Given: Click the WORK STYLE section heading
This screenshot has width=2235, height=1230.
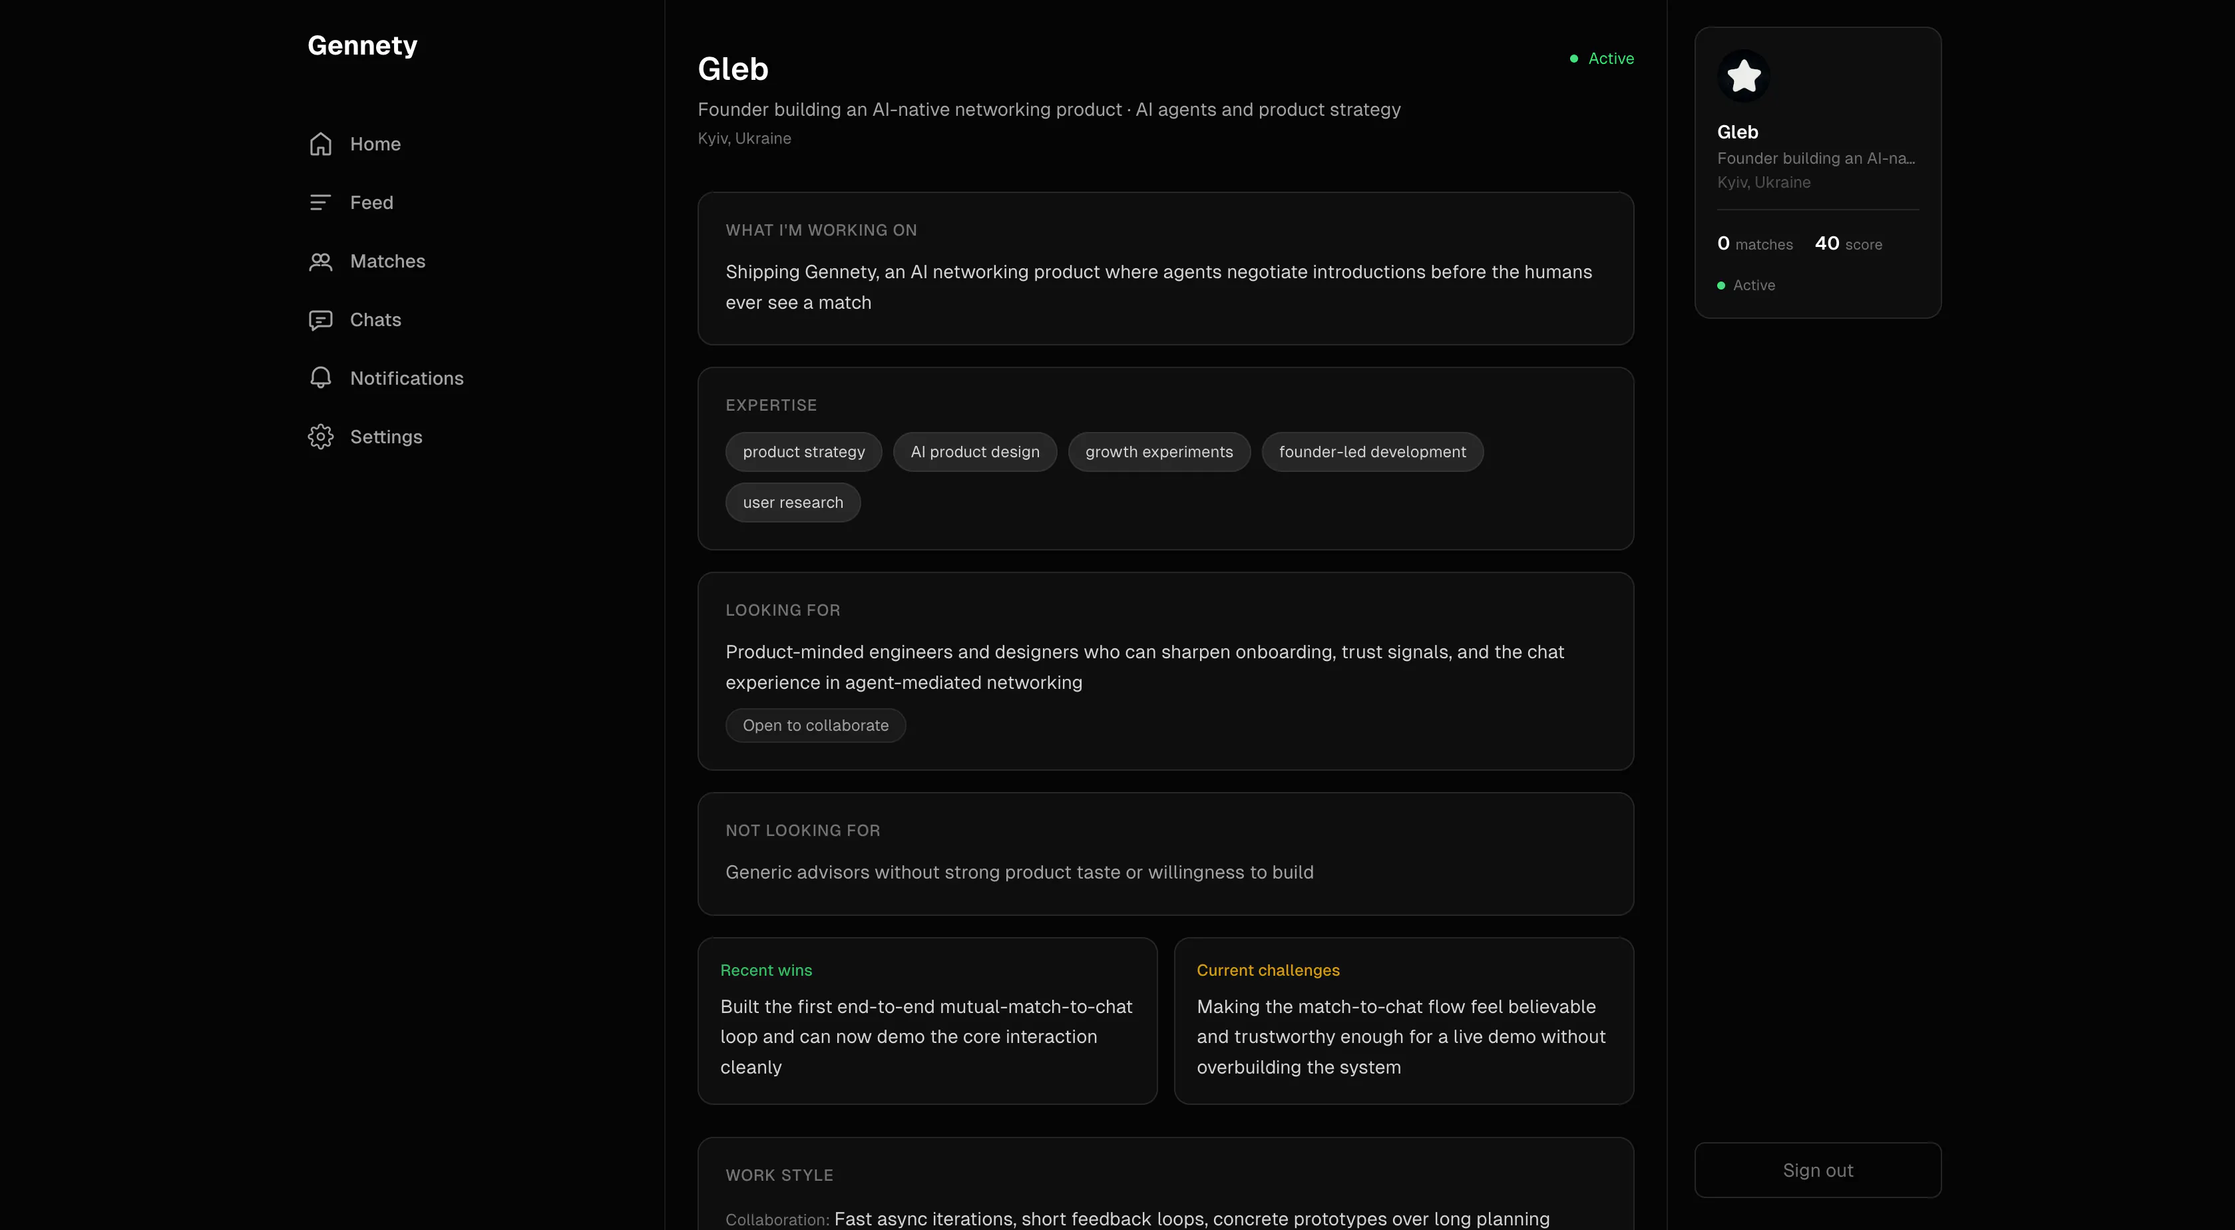Looking at the screenshot, I should (x=779, y=1175).
